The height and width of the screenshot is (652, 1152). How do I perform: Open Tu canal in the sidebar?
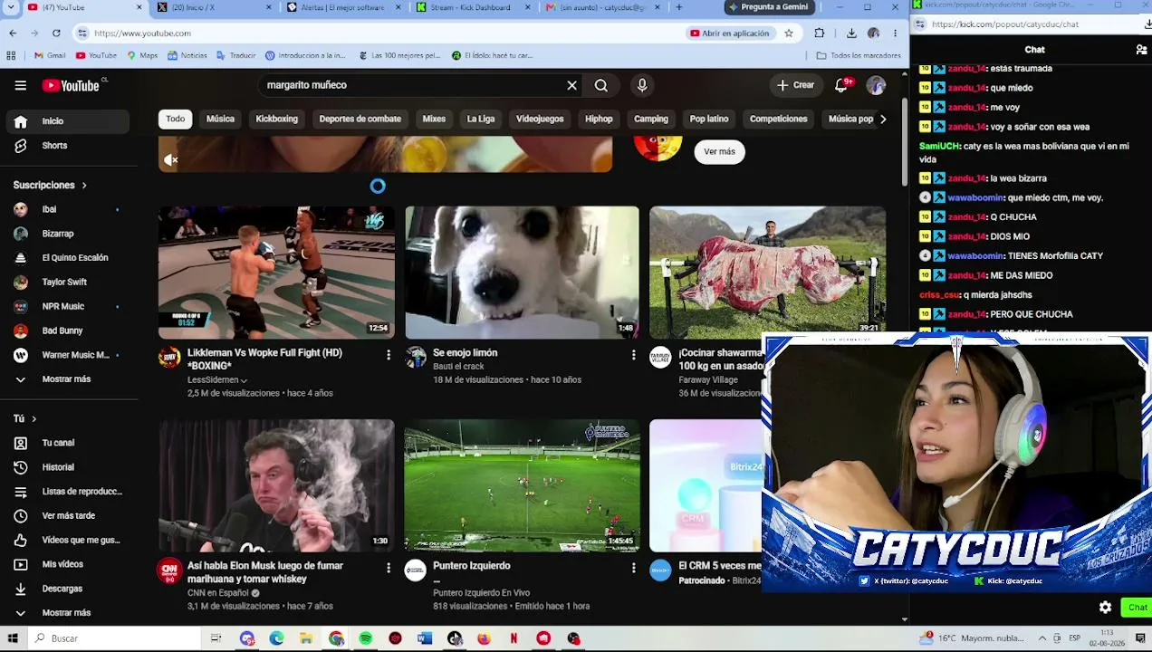69,443
